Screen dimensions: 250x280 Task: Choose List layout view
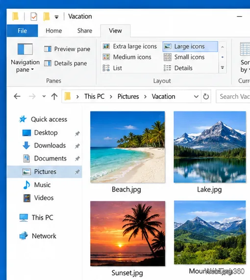112,68
